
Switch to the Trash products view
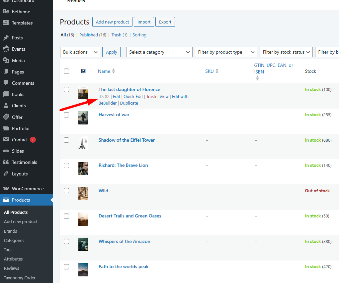click(116, 35)
